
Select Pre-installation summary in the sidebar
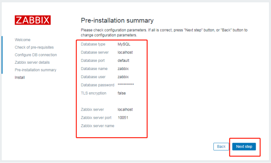click(x=36, y=70)
